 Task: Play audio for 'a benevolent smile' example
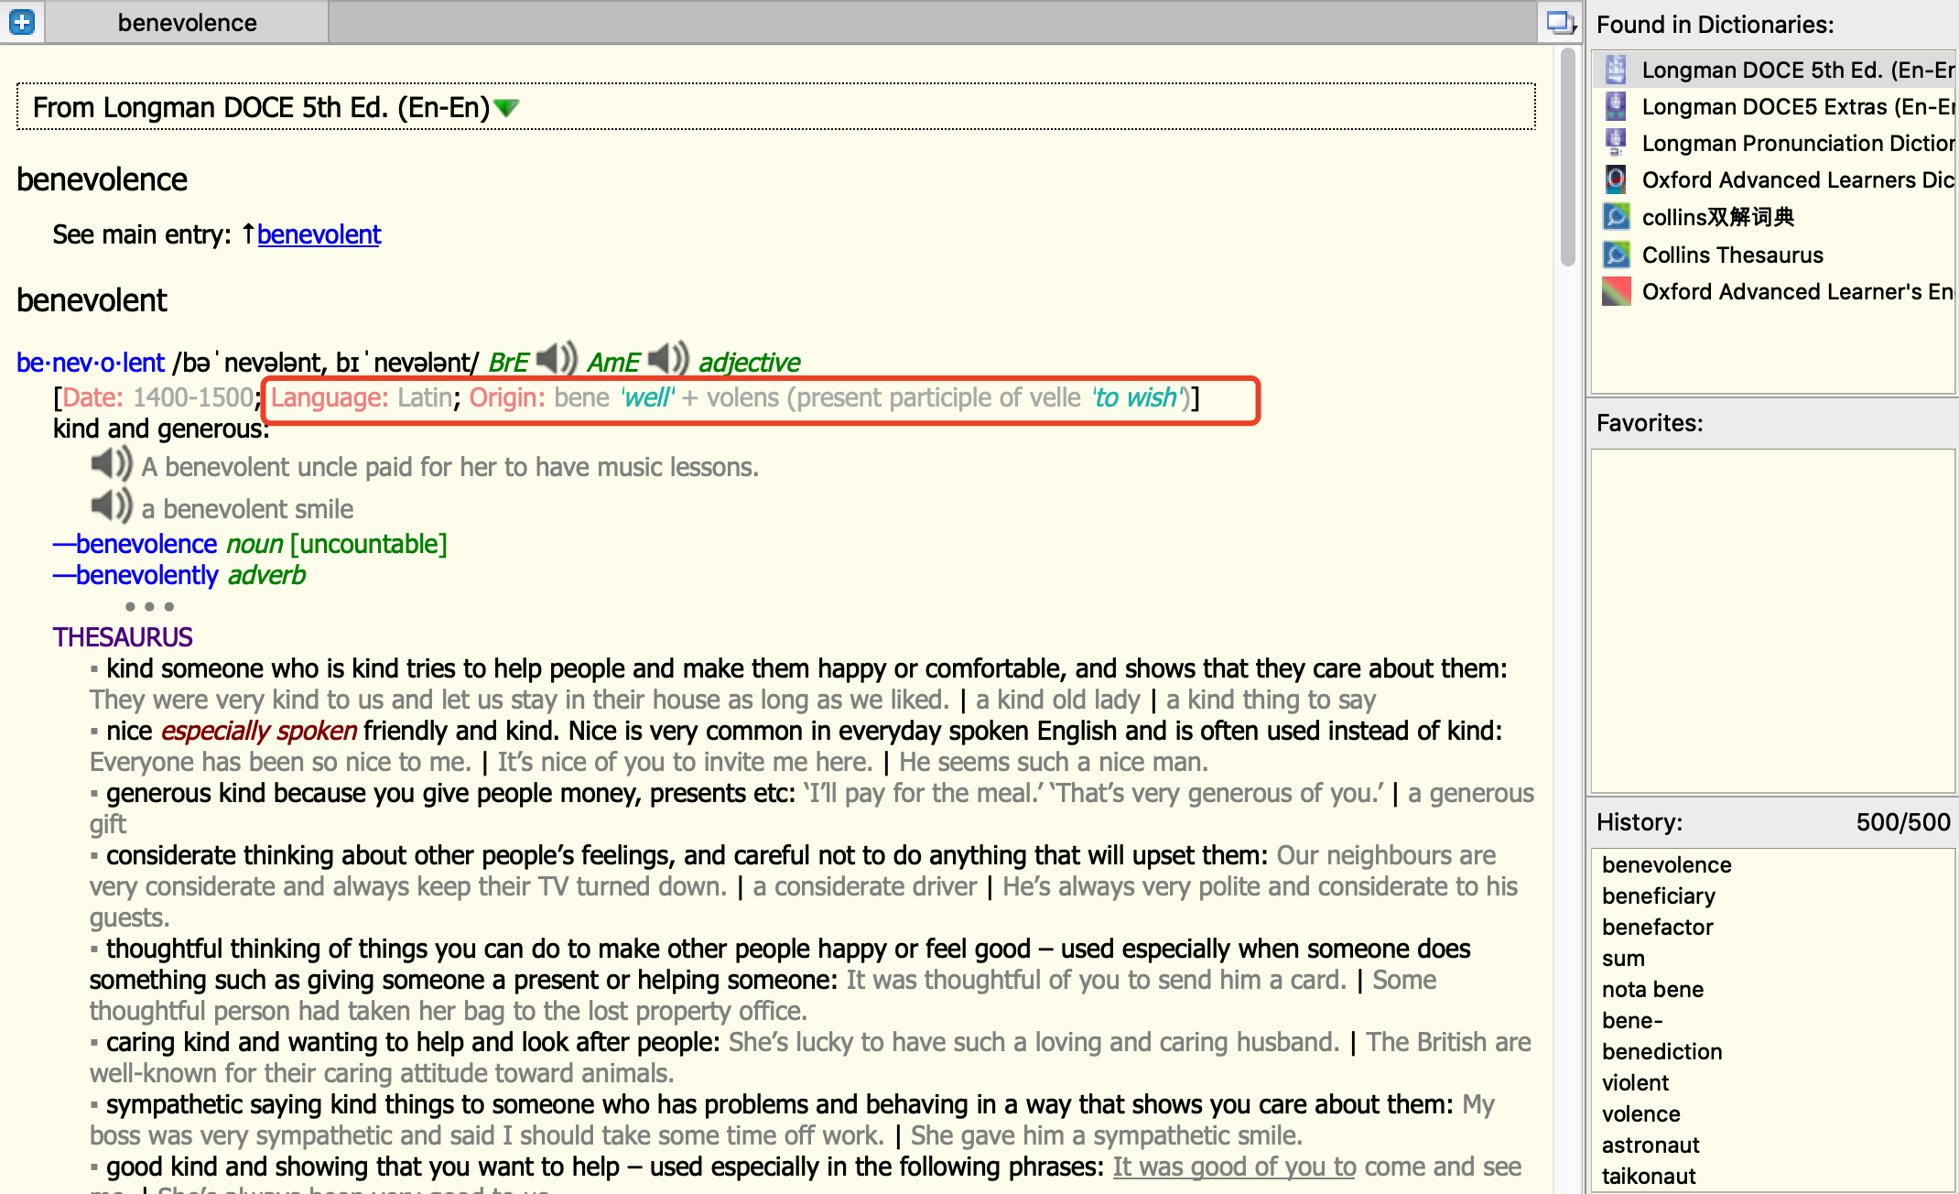click(112, 505)
